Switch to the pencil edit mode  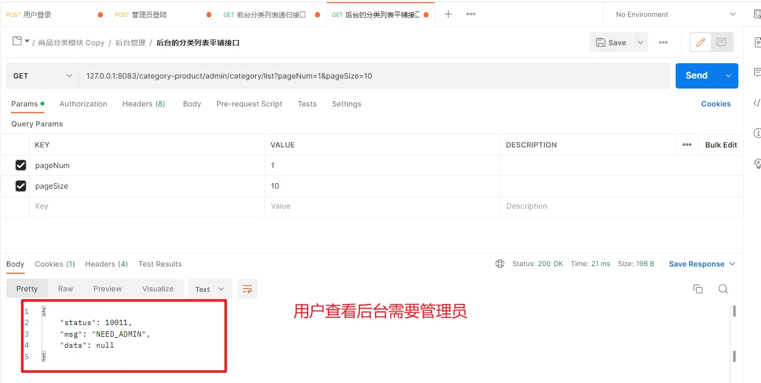click(700, 43)
